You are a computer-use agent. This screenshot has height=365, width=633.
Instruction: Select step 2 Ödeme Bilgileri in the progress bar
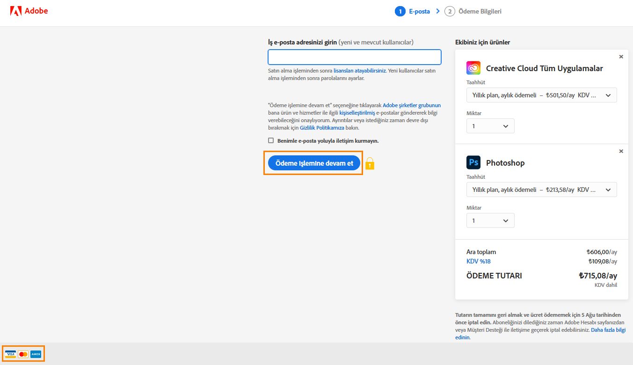(473, 11)
